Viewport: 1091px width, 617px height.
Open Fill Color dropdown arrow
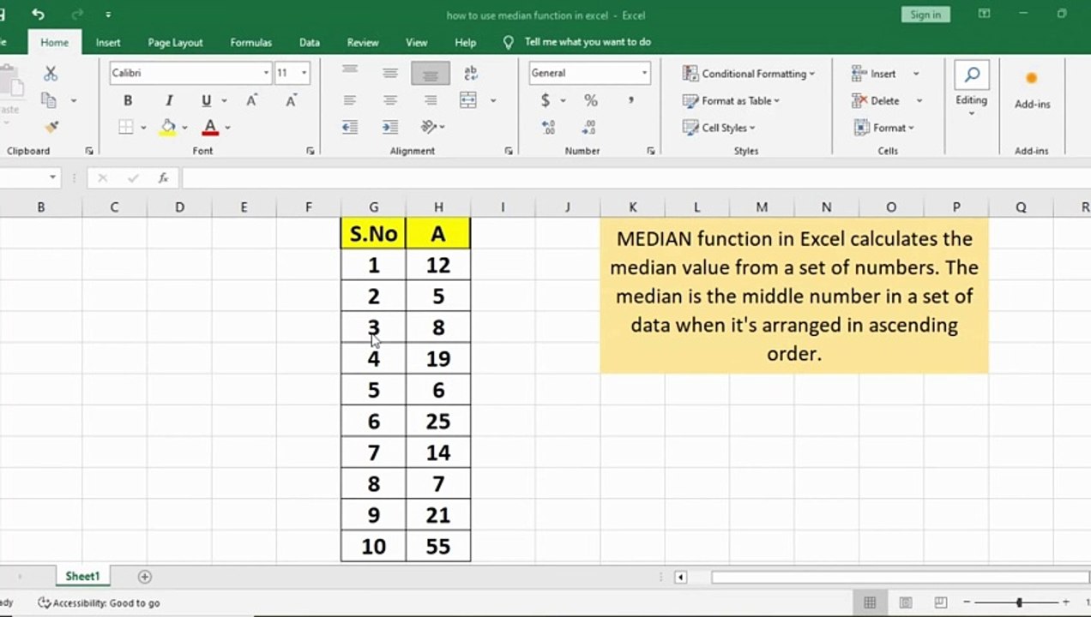tap(184, 128)
